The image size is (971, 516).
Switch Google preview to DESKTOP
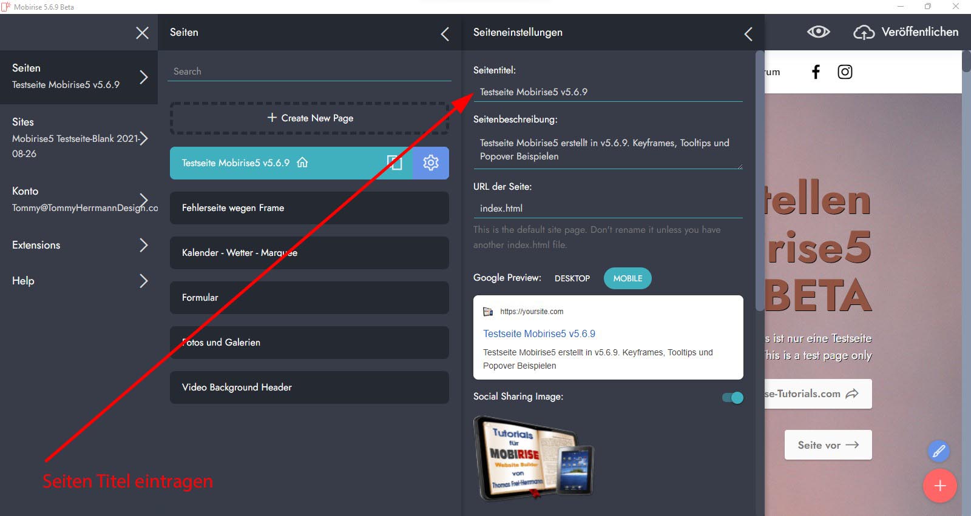click(x=572, y=278)
